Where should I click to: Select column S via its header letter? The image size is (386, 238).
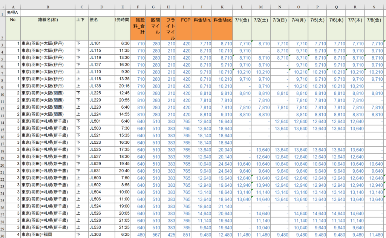(x=374, y=7)
